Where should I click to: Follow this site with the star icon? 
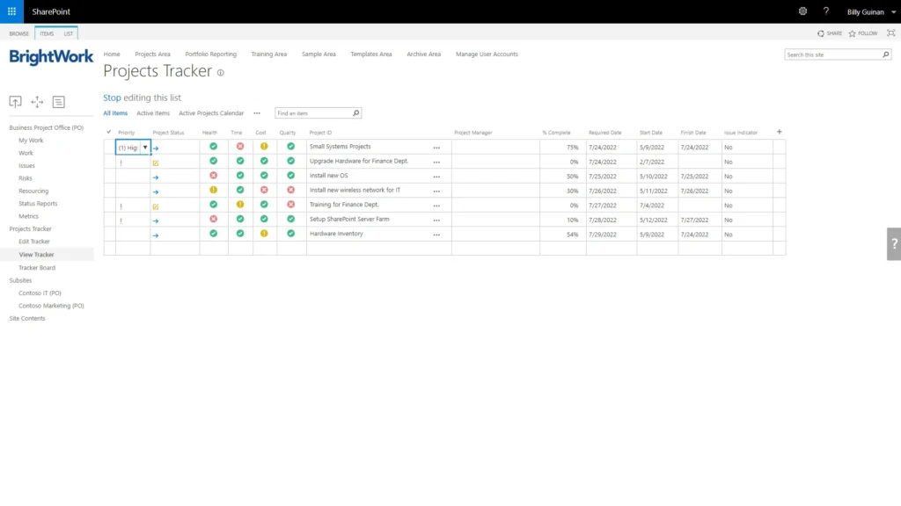(852, 33)
